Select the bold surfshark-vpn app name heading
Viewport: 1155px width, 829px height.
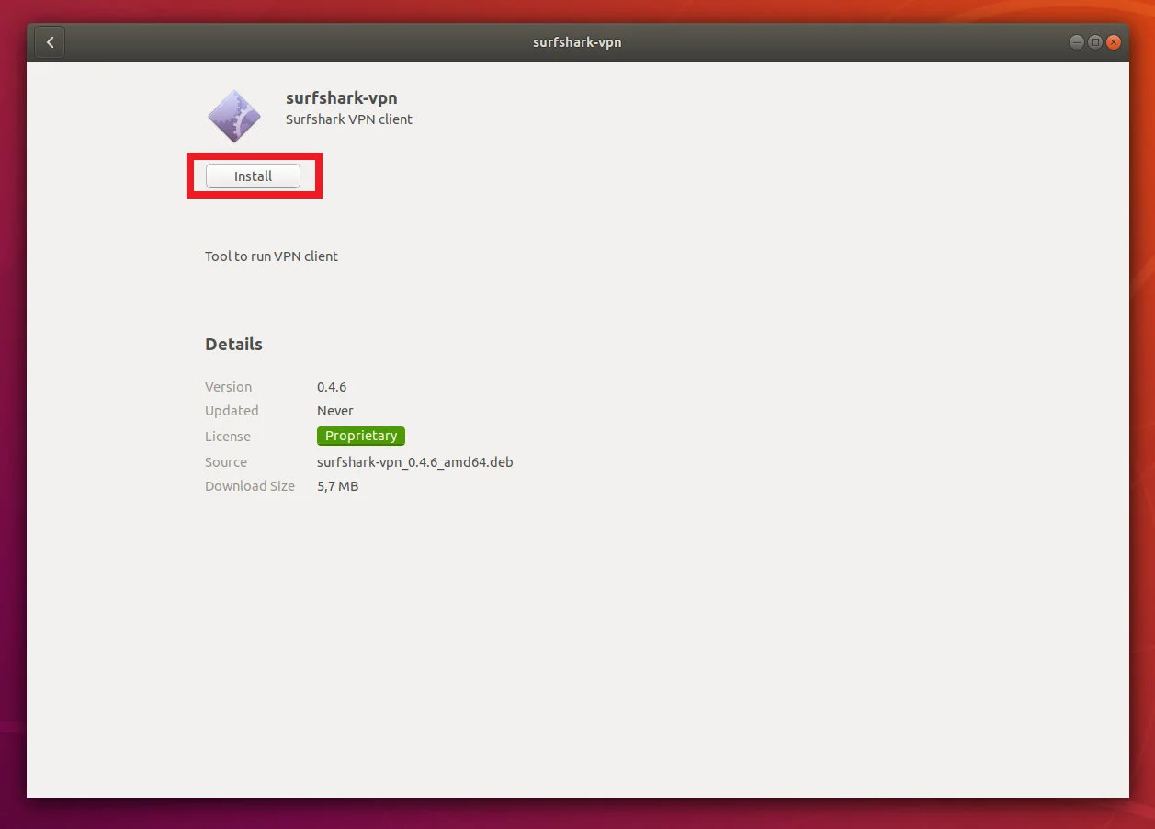tap(341, 98)
